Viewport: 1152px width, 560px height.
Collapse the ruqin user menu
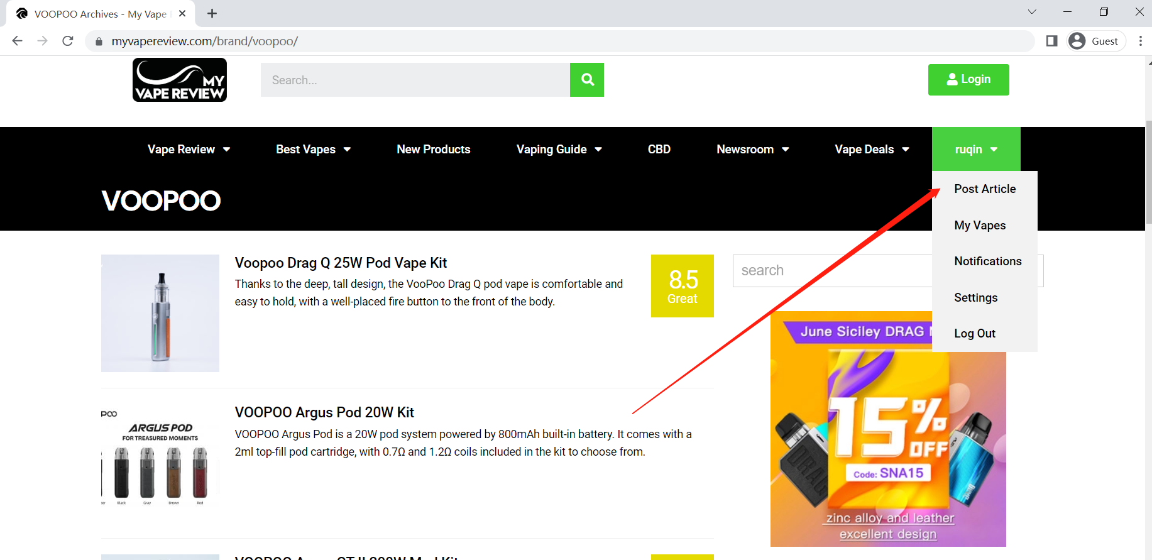976,149
